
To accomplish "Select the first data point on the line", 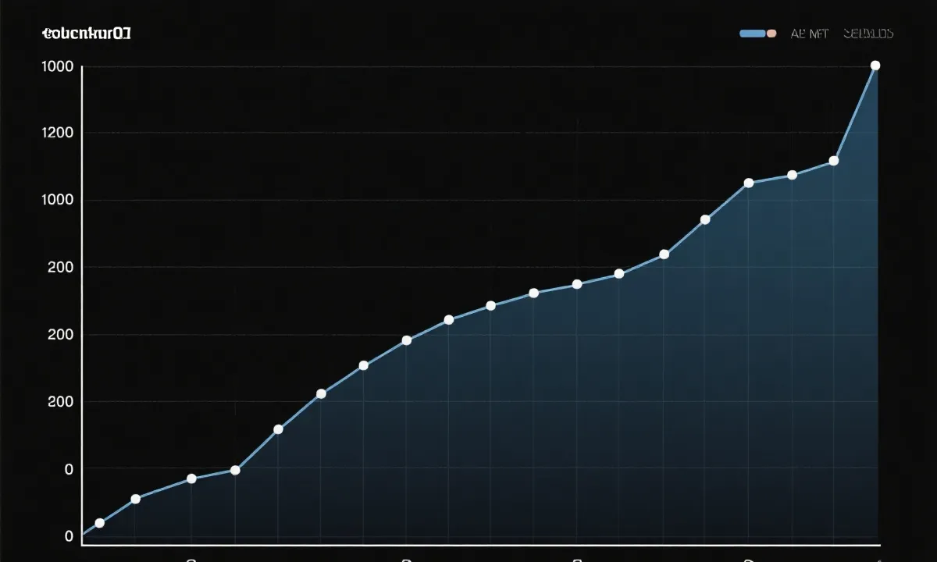I will click(x=99, y=523).
